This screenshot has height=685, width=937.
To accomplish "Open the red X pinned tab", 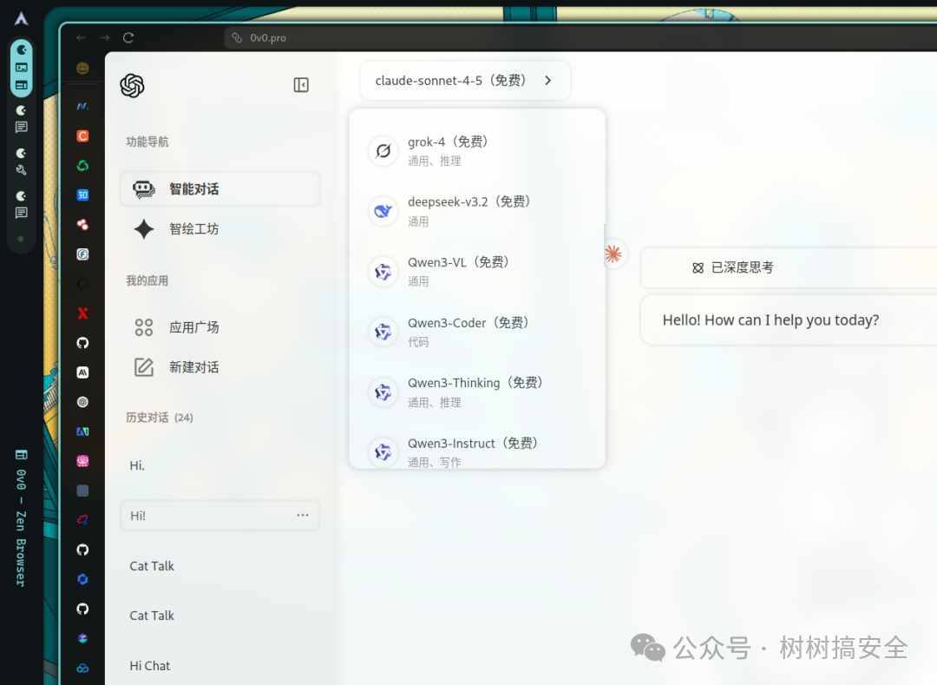I will coord(82,313).
